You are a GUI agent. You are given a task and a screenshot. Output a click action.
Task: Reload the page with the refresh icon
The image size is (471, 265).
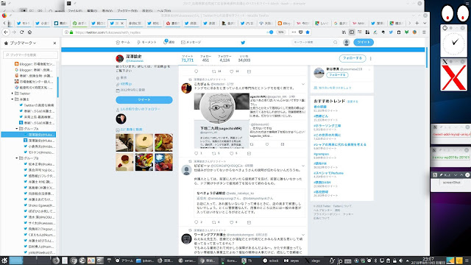tap(21, 32)
